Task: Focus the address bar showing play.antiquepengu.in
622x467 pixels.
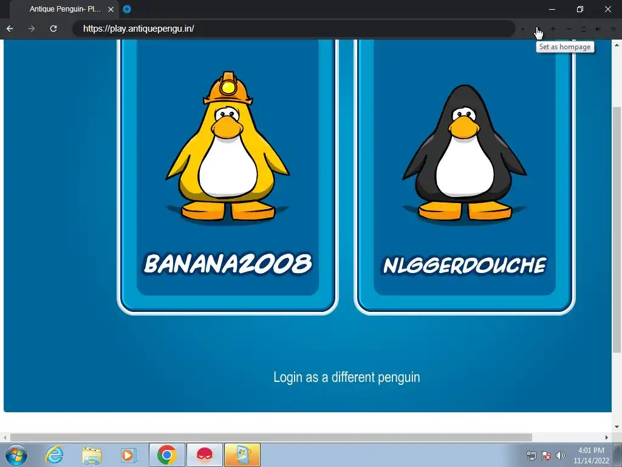Action: pyautogui.click(x=293, y=29)
